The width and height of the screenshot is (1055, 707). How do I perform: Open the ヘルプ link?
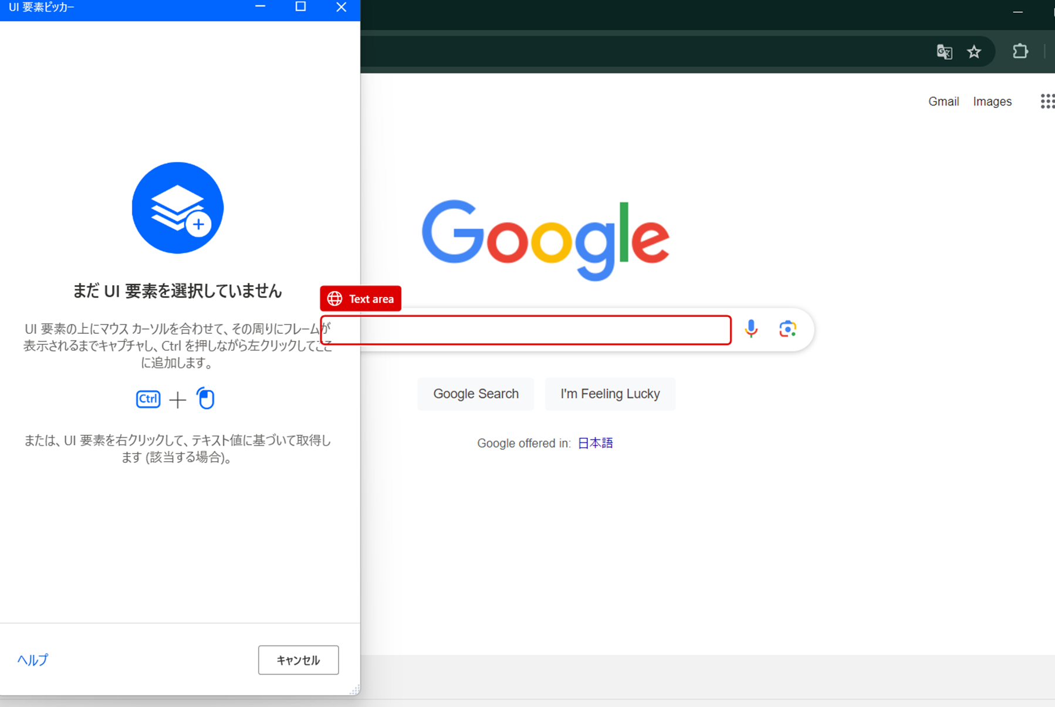point(33,660)
